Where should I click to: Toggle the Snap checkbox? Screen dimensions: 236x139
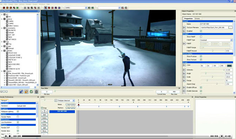coord(42,108)
